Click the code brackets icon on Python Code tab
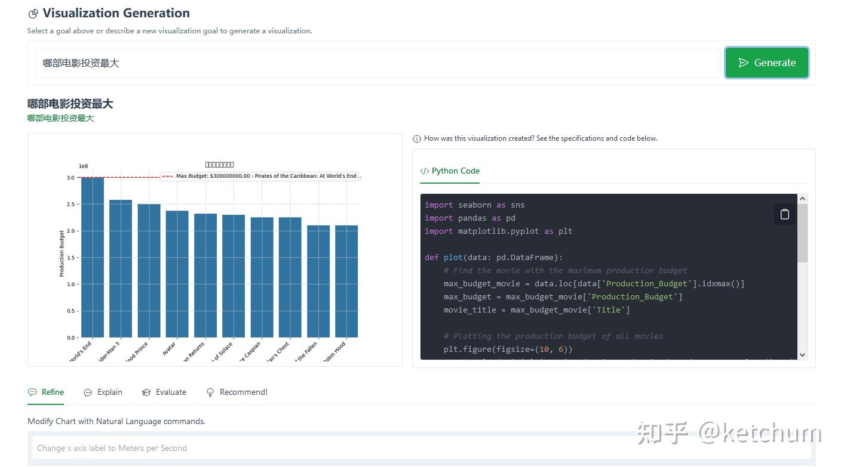The image size is (844, 467). click(x=425, y=171)
